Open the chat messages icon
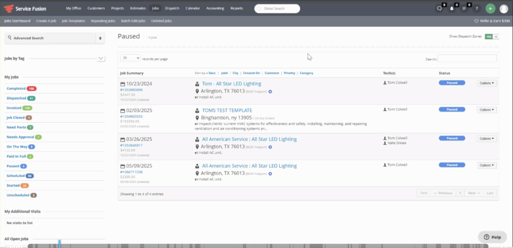The width and height of the screenshot is (513, 248). click(x=439, y=8)
